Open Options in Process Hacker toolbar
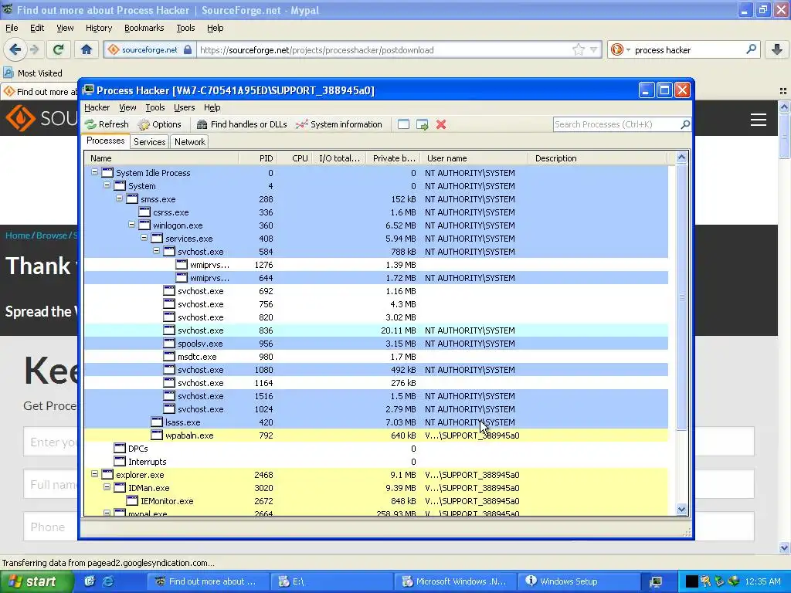The image size is (791, 593). [x=159, y=124]
